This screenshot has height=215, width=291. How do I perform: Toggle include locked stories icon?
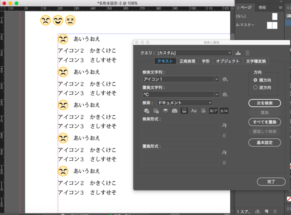156,111
